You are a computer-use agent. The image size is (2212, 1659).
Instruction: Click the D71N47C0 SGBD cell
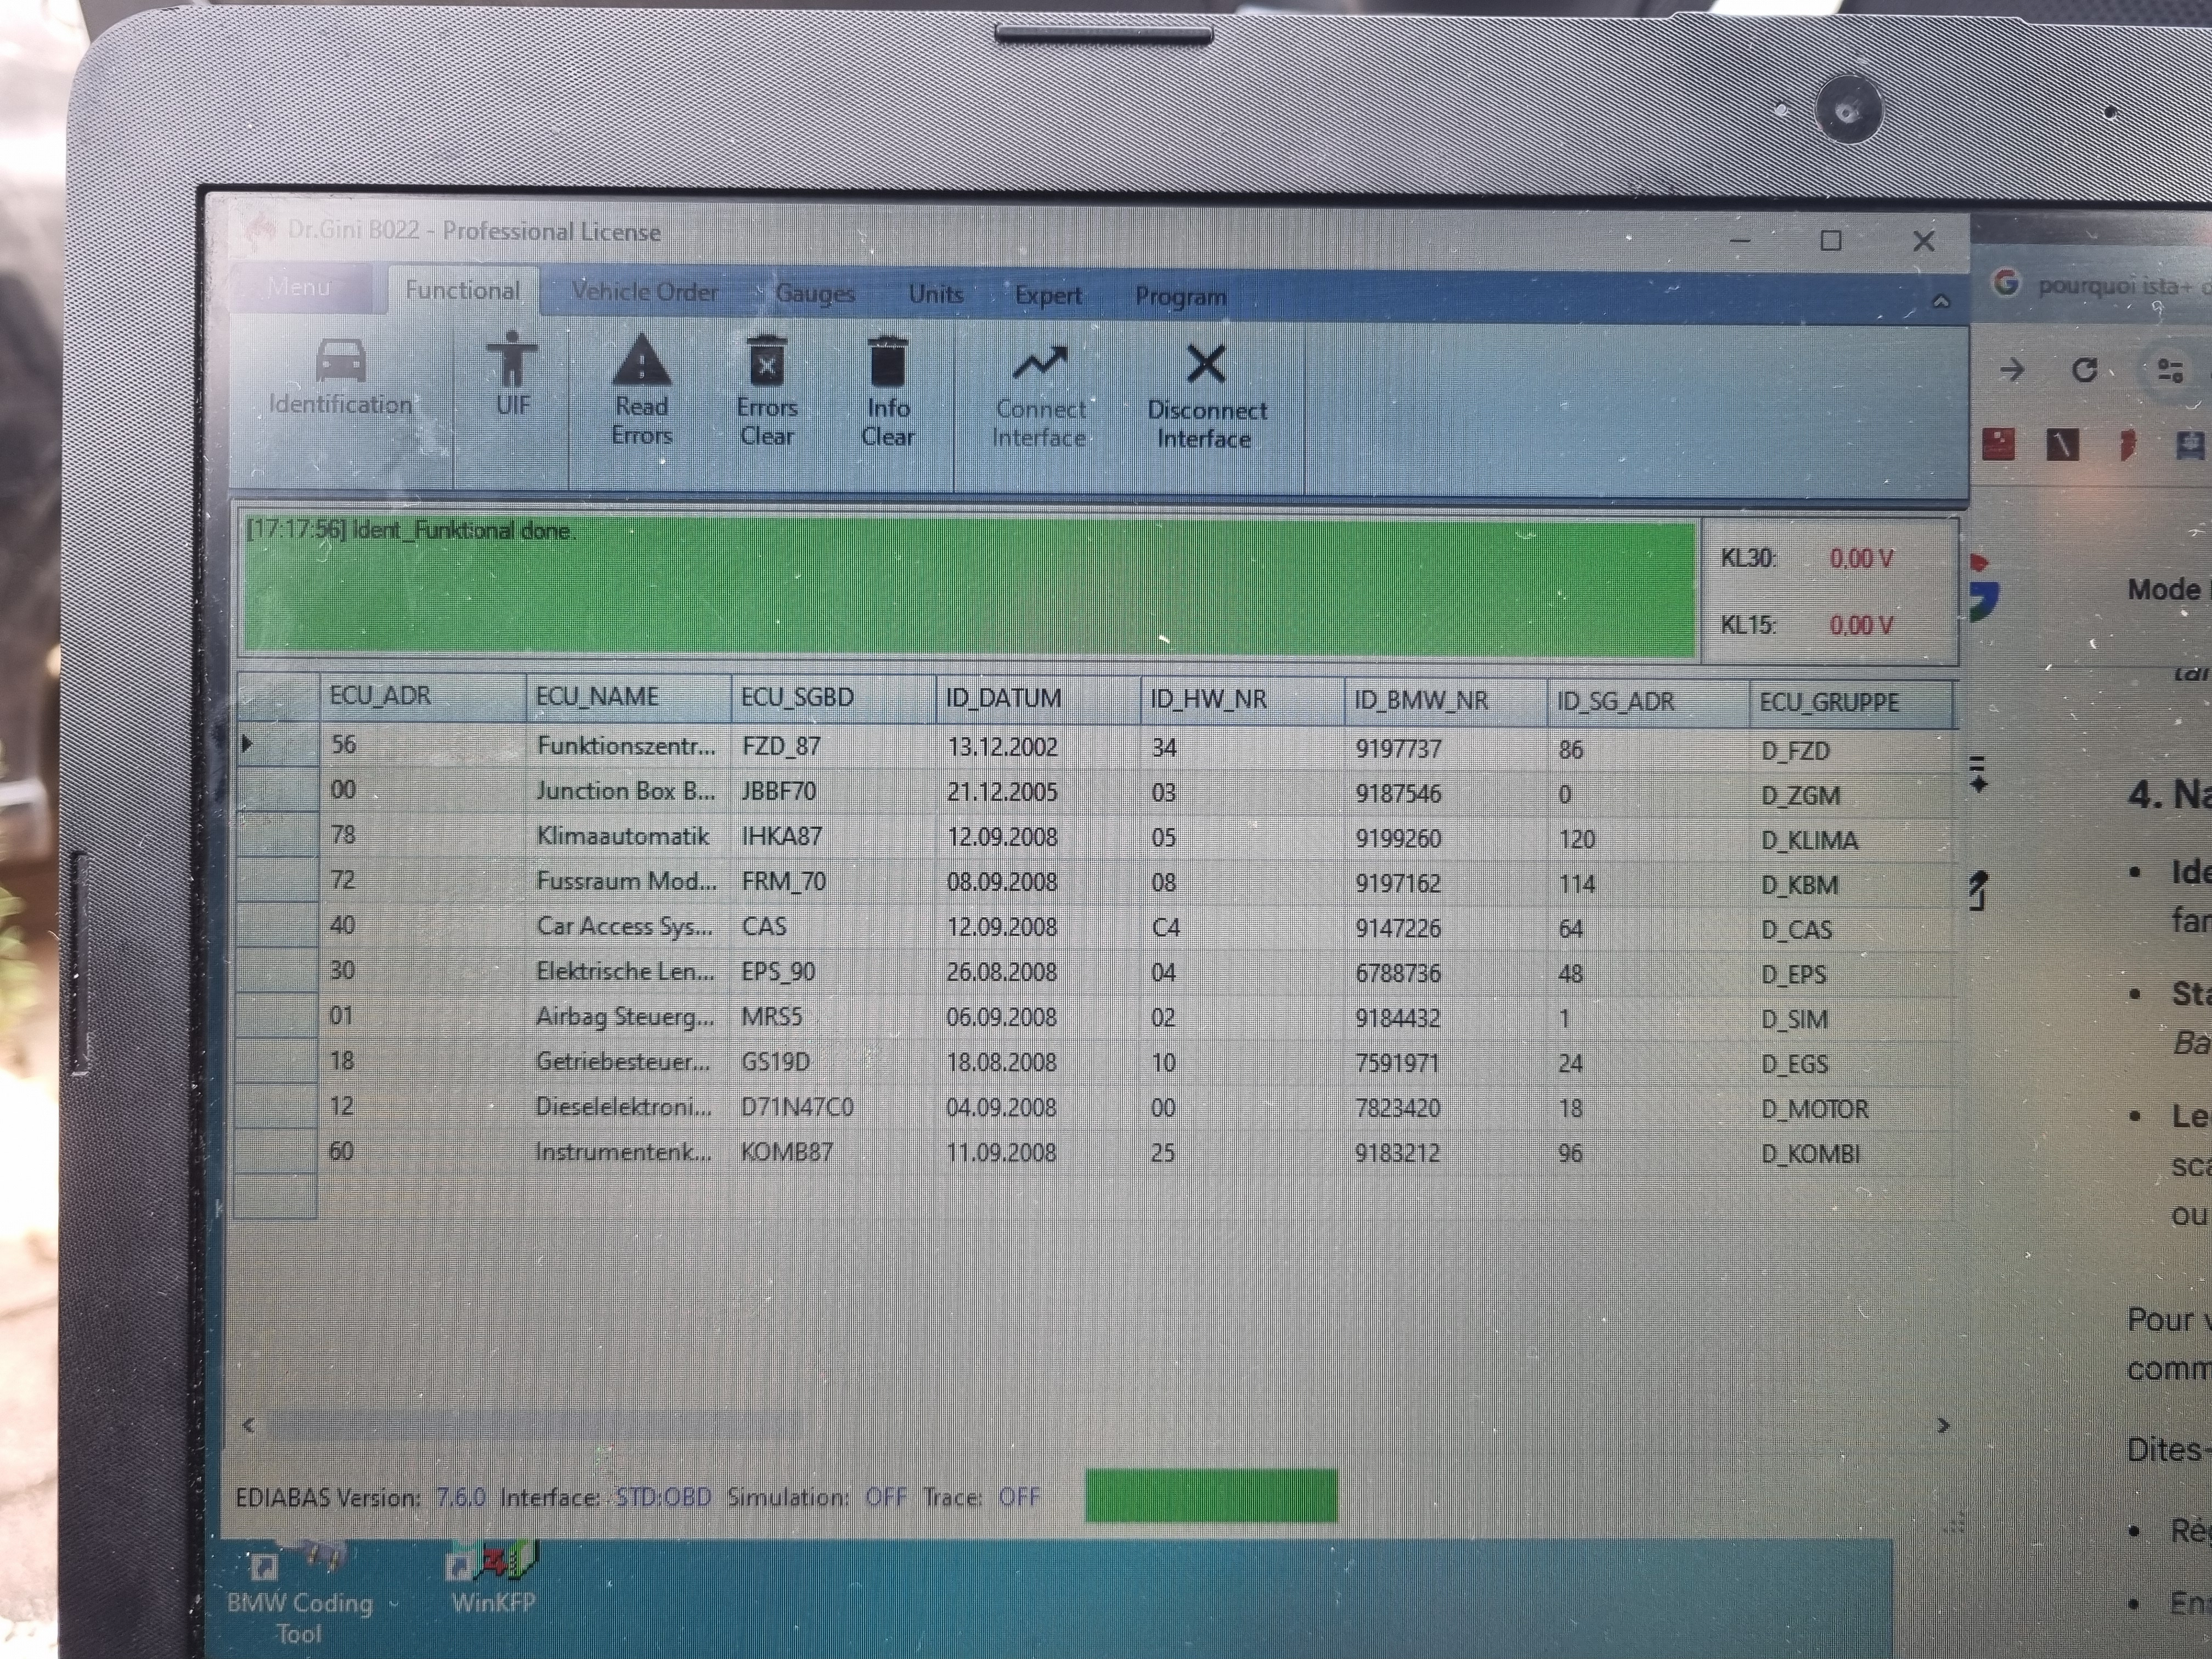833,1107
